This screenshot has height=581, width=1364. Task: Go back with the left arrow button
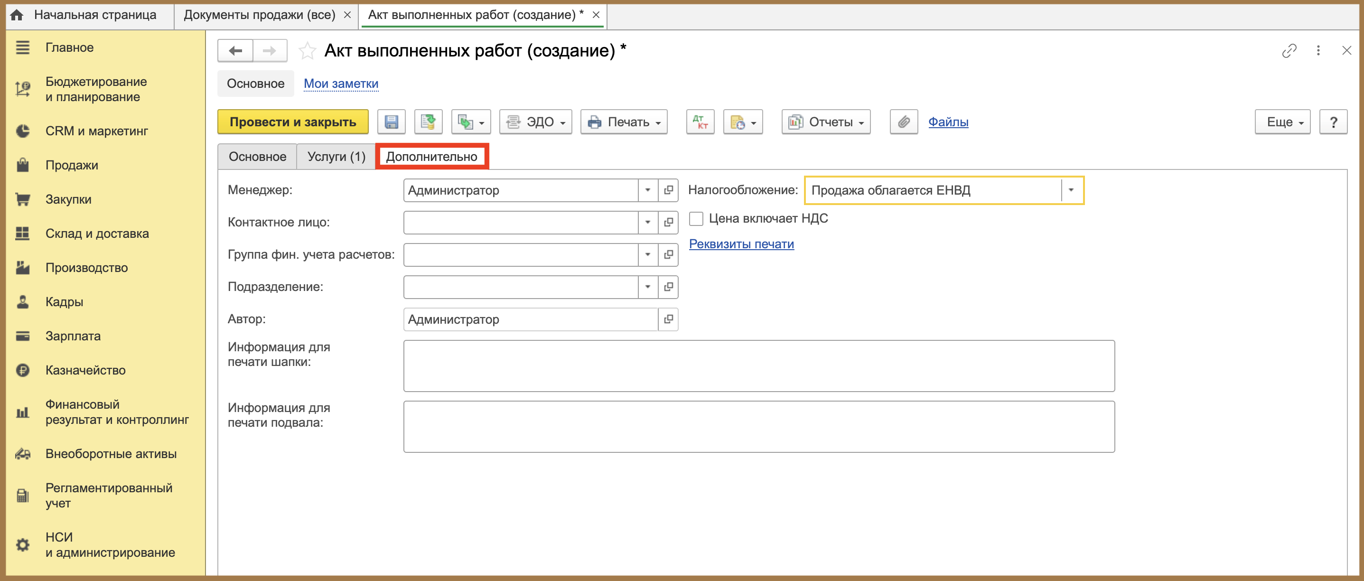pyautogui.click(x=235, y=50)
